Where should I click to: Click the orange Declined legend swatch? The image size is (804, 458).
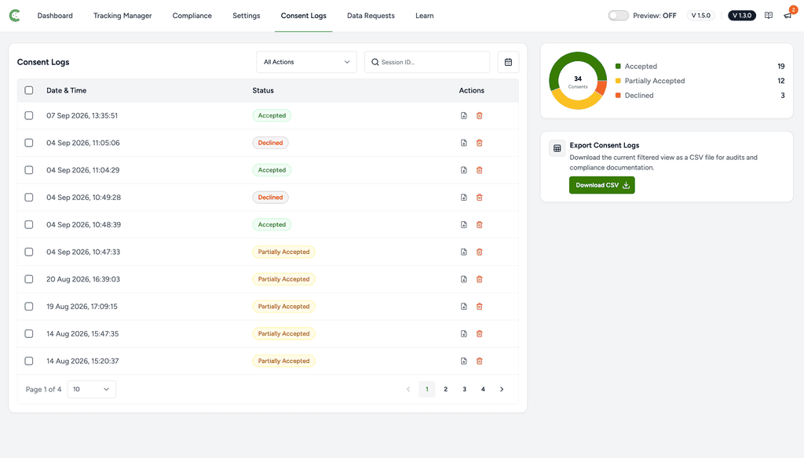point(618,96)
